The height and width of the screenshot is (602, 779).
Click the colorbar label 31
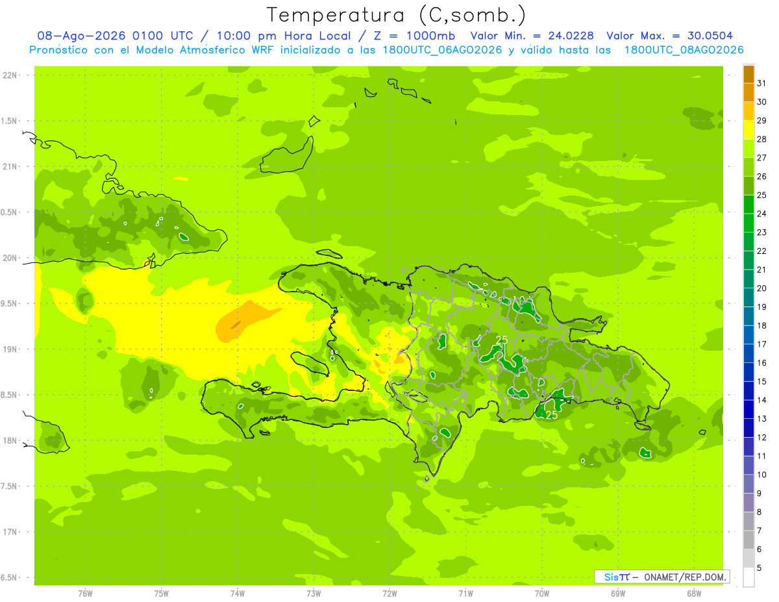tap(762, 83)
